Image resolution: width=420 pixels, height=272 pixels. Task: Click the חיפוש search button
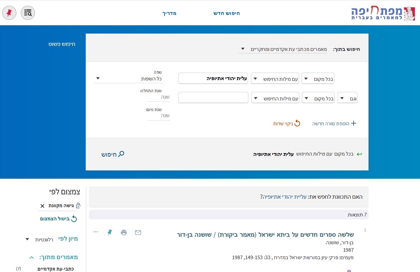pyautogui.click(x=113, y=154)
